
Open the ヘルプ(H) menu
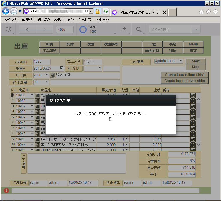[102, 20]
